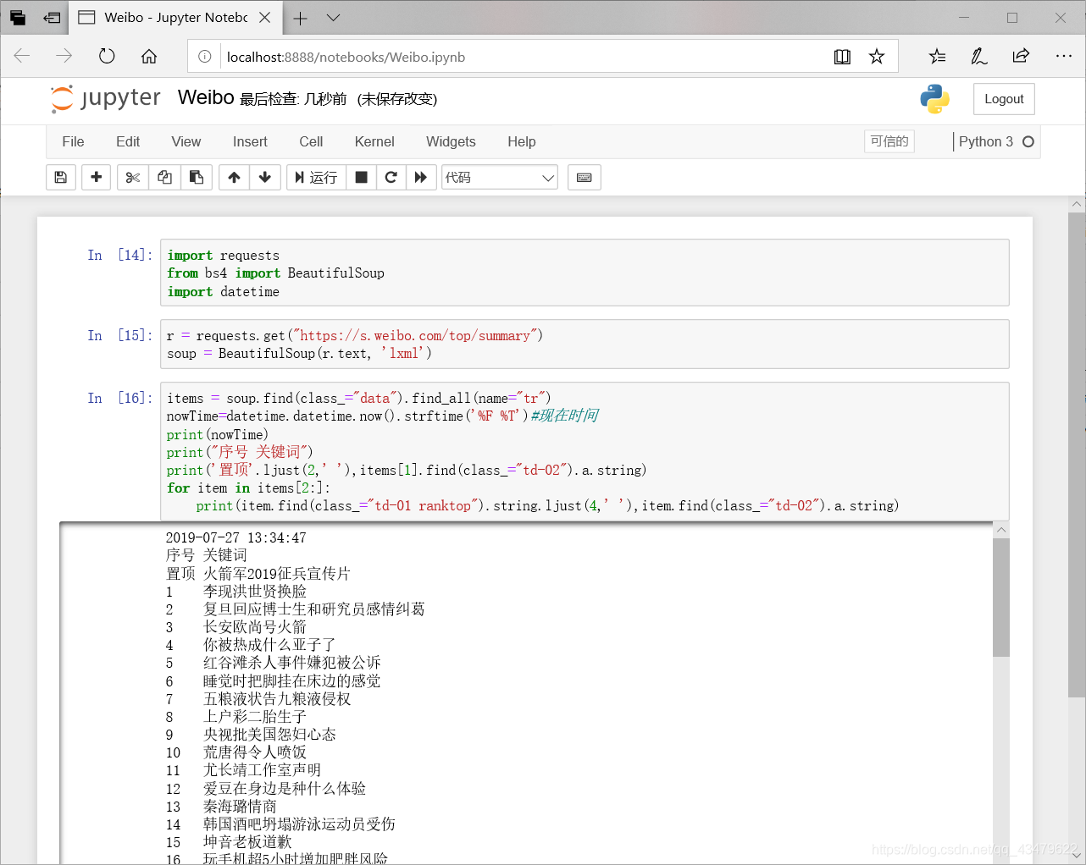Add this page to favorites with the star icon

tap(877, 57)
